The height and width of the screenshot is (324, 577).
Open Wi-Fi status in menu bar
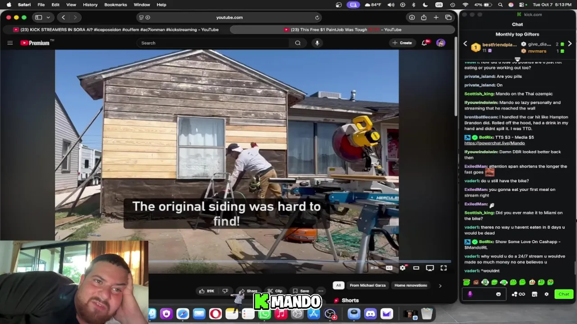coord(465,4)
